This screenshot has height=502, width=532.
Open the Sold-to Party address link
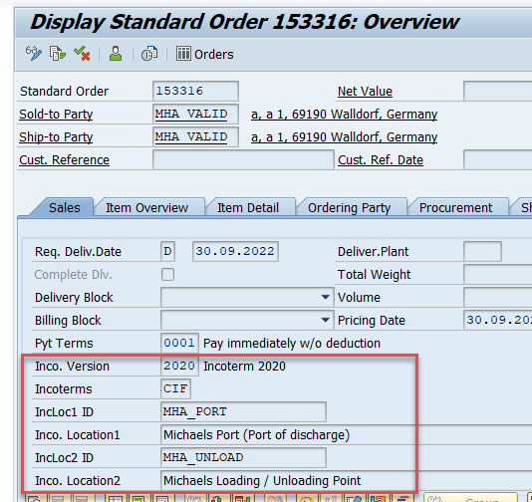344,115
